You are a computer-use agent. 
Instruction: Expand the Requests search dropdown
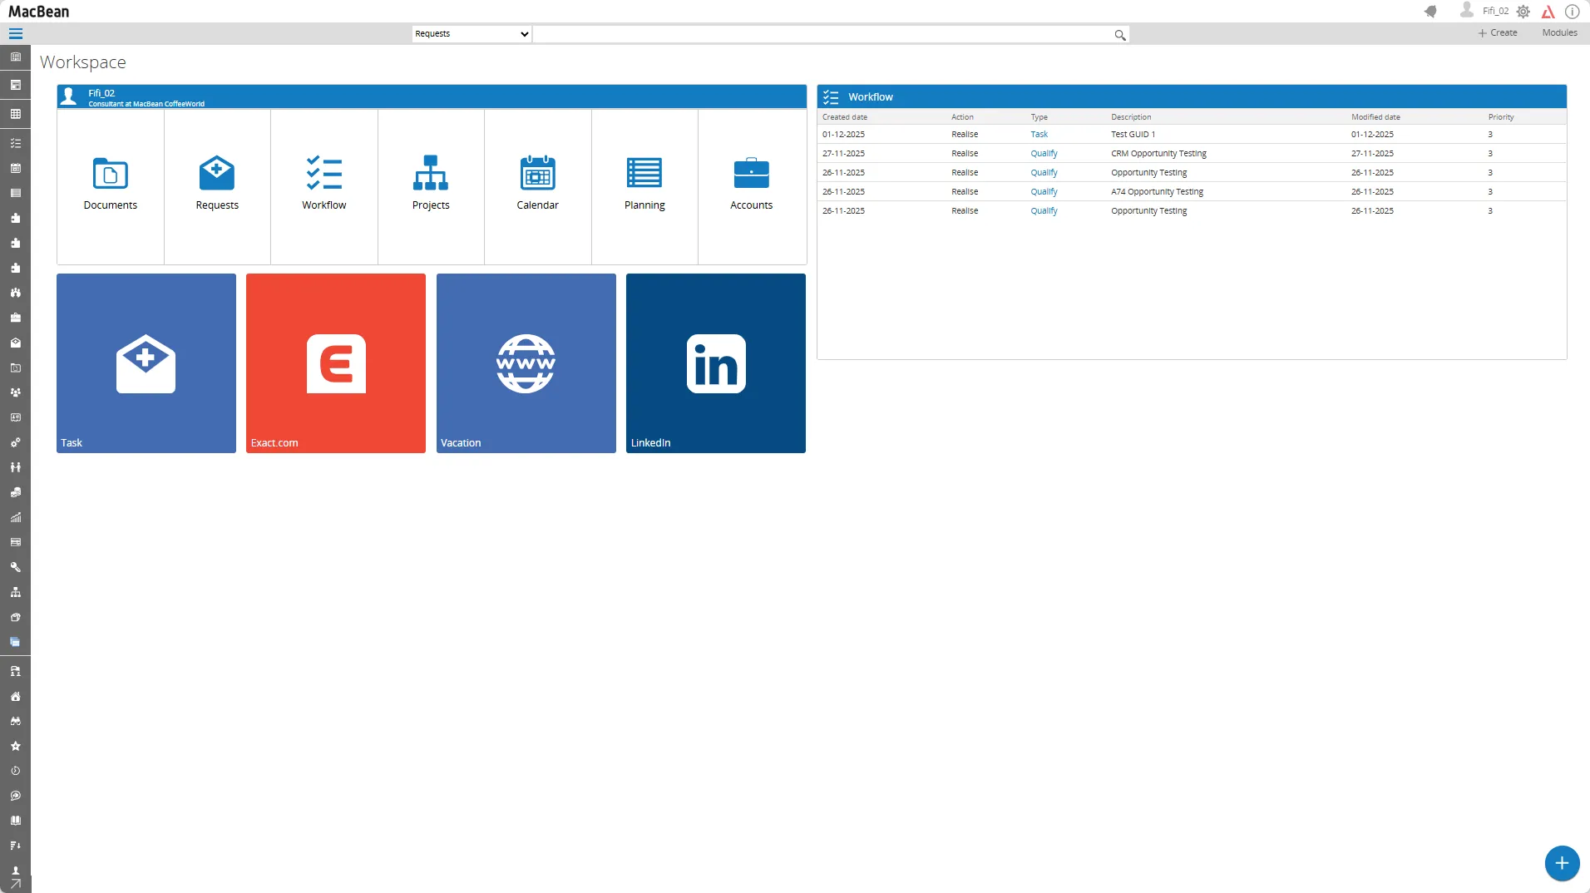point(472,34)
